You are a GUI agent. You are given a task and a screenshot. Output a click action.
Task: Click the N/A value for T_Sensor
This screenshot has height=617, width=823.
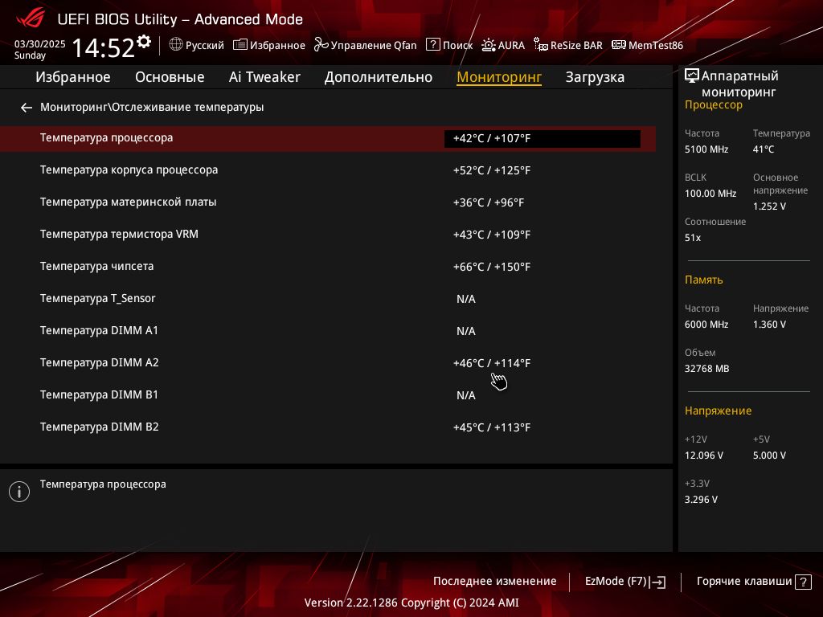pyautogui.click(x=466, y=299)
